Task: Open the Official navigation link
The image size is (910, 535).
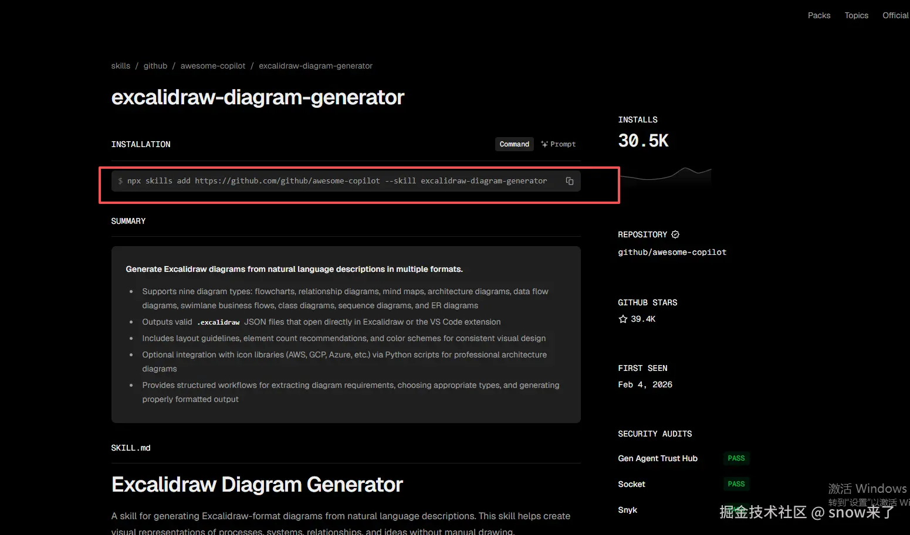Action: (x=896, y=15)
